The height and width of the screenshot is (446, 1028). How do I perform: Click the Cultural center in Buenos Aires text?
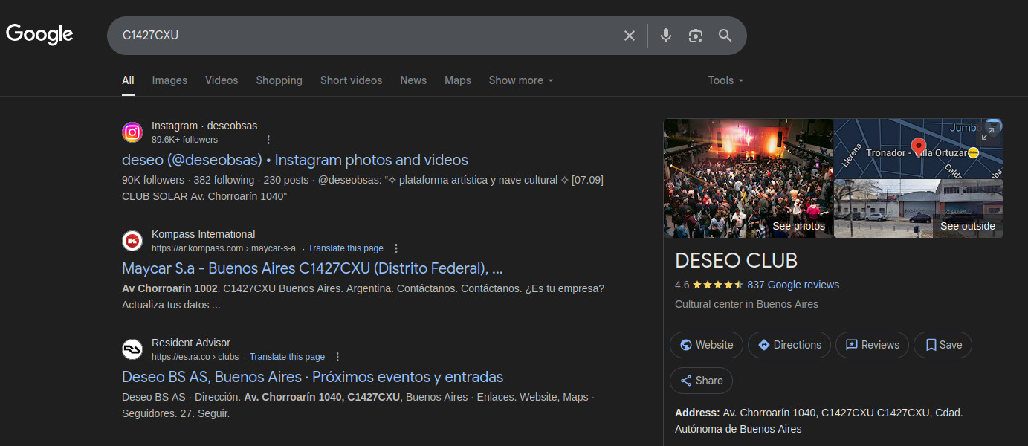[x=746, y=304]
